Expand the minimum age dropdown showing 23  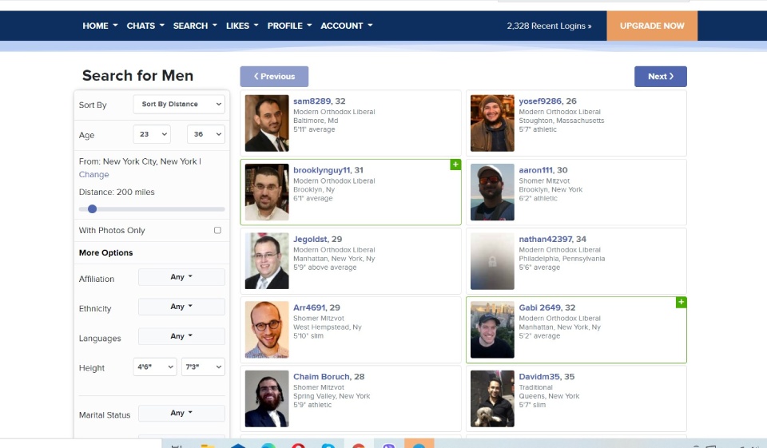coord(152,134)
